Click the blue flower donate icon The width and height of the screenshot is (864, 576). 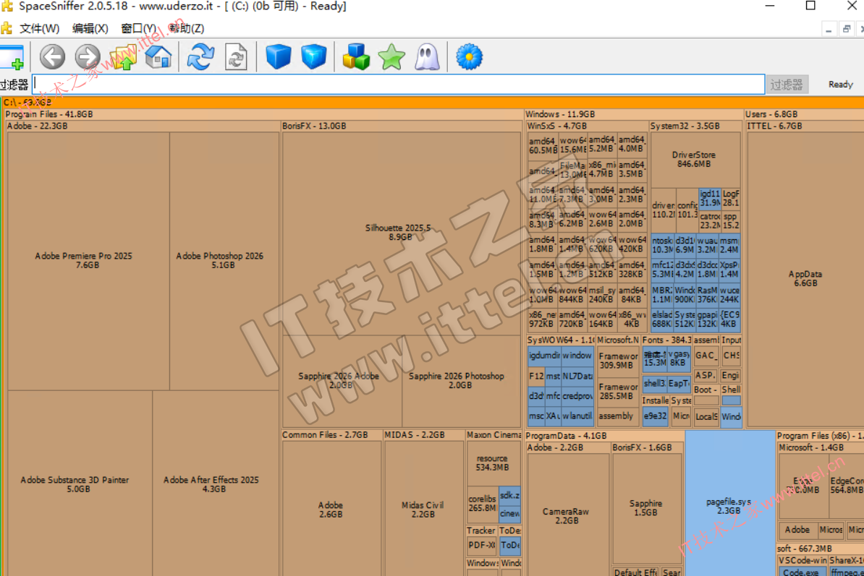[469, 56]
